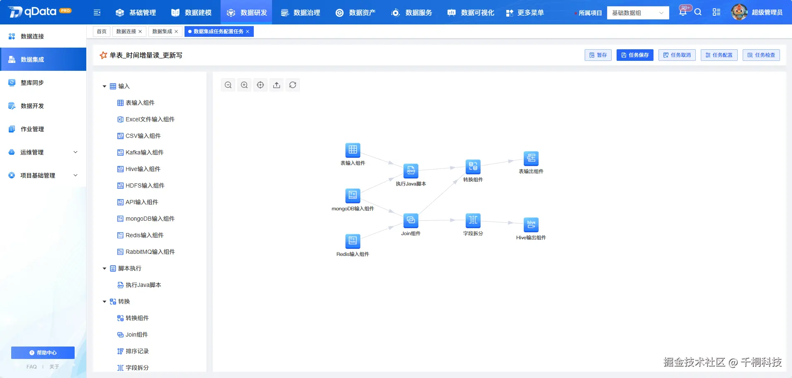Open the 数据可视化 top menu

471,12
